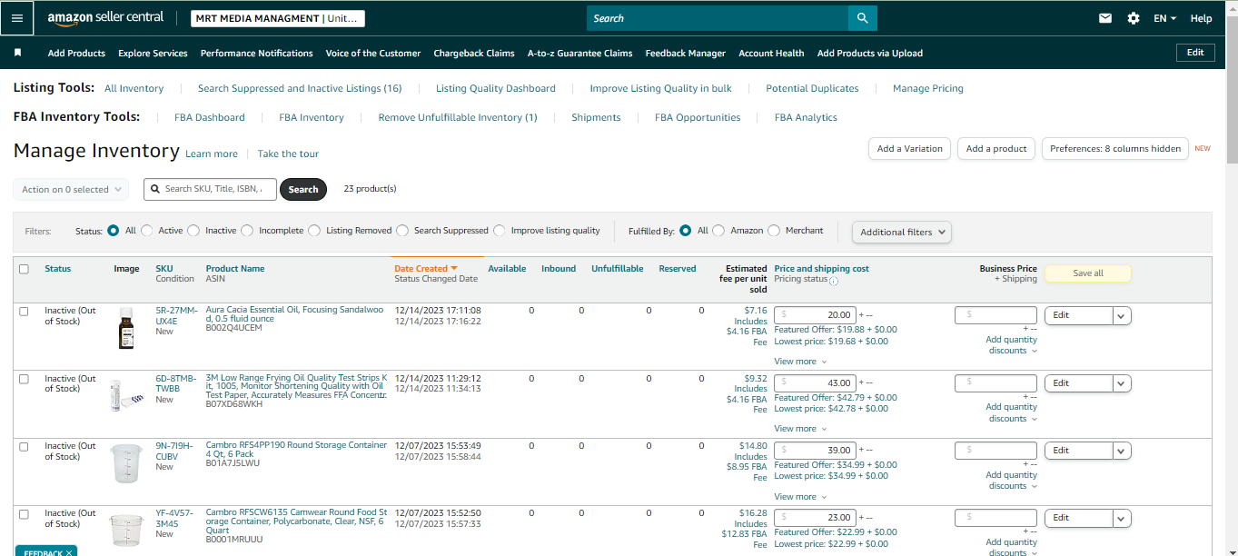
Task: Click the navigation bar Edit button
Action: pyautogui.click(x=1195, y=53)
